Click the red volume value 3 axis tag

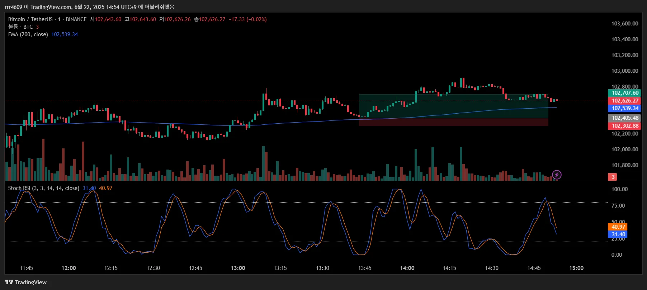click(613, 177)
